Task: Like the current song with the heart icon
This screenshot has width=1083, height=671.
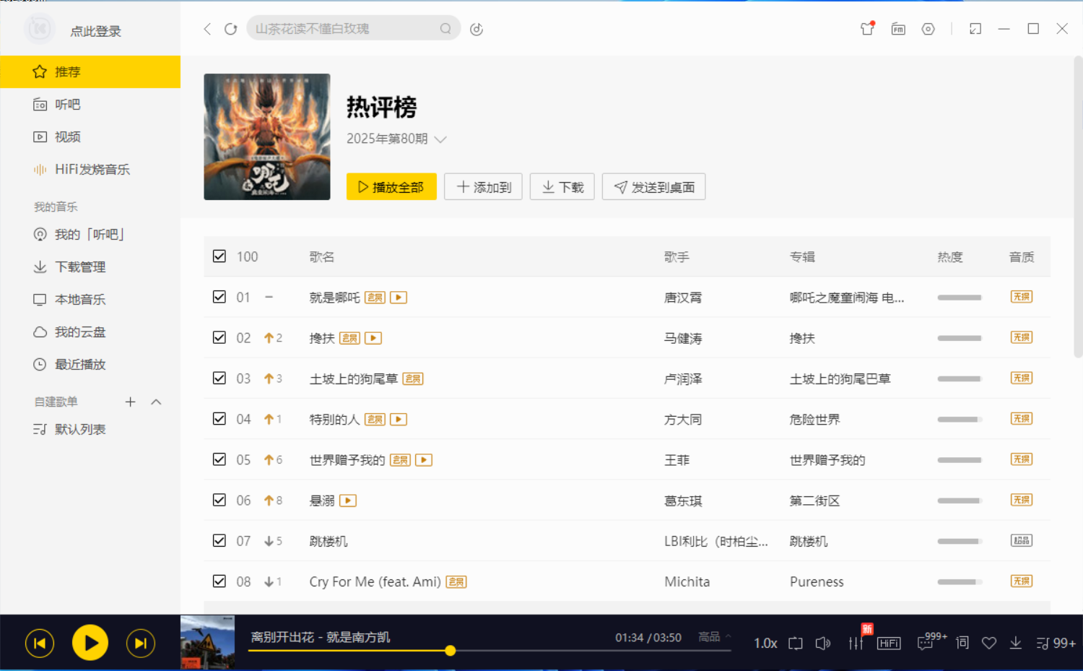Action: 989,643
